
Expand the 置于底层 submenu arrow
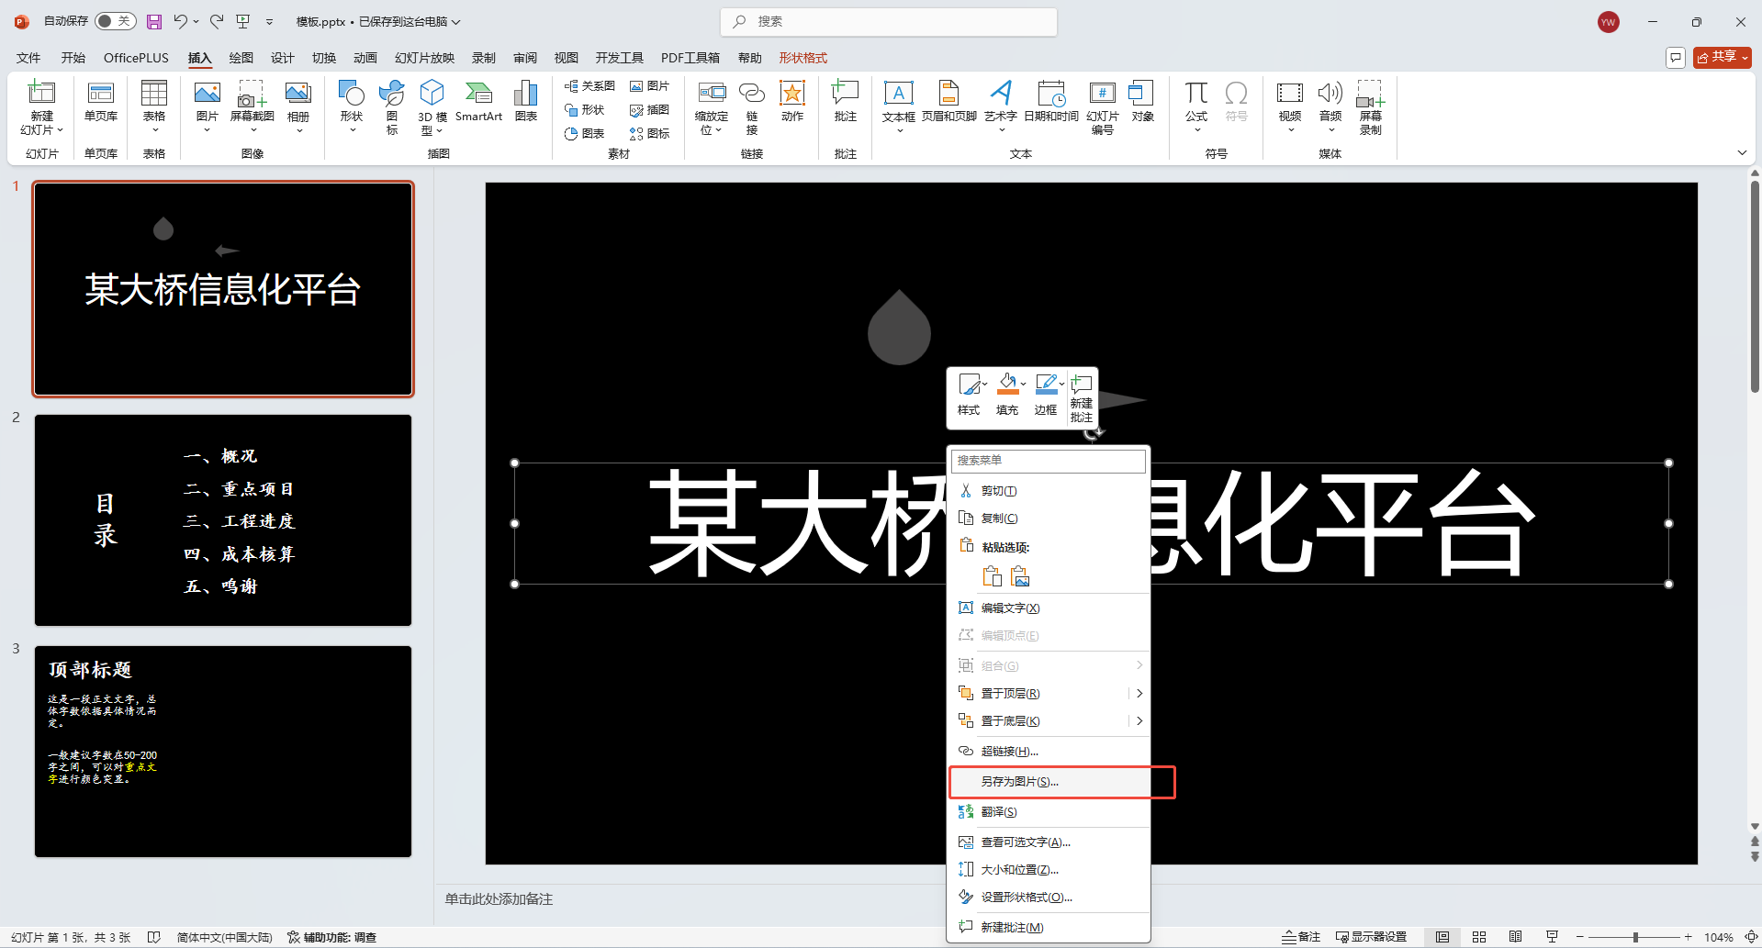coord(1139,720)
